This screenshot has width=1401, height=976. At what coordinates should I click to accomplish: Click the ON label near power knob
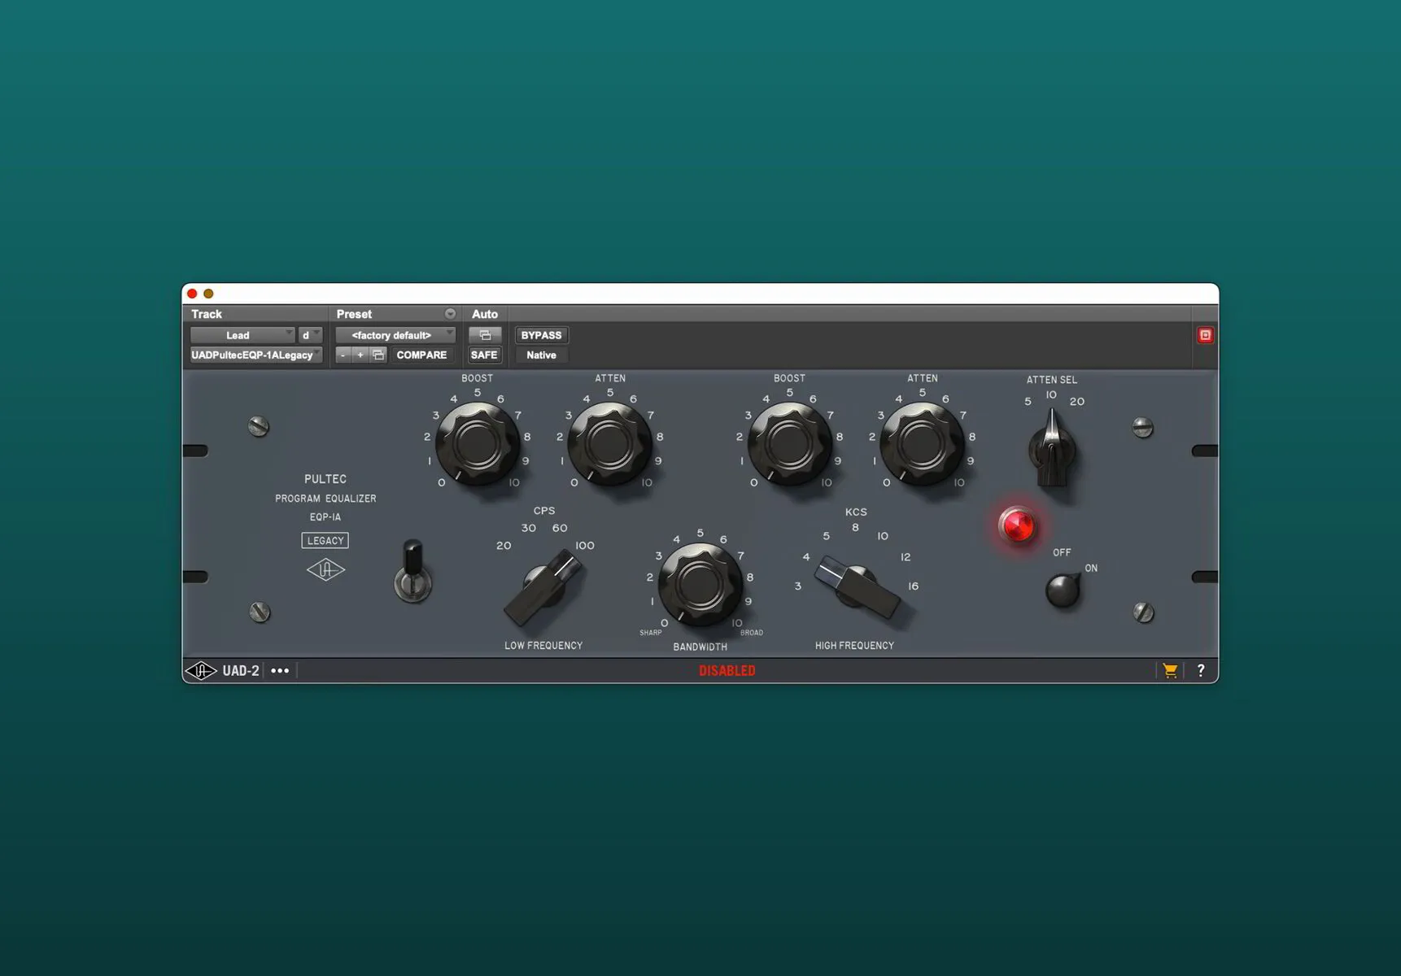pyautogui.click(x=1091, y=569)
